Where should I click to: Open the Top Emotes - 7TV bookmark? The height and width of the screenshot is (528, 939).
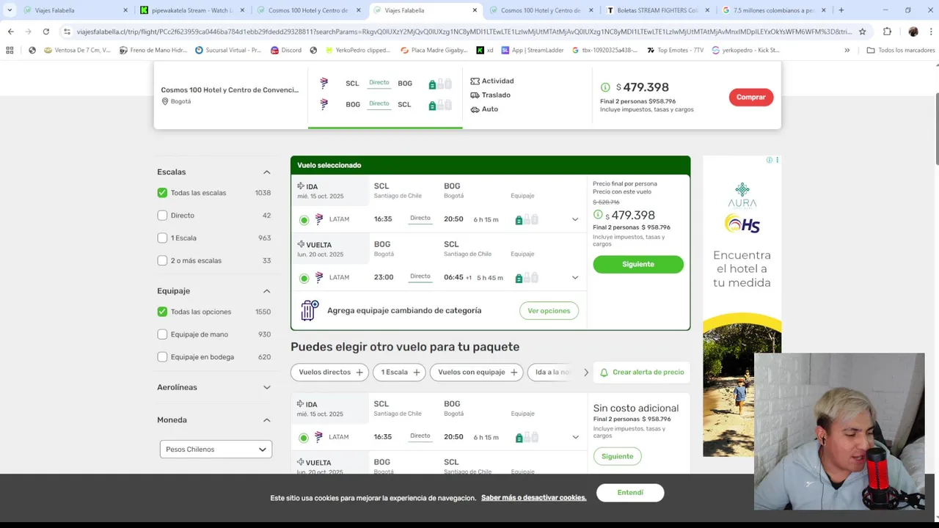(x=675, y=50)
